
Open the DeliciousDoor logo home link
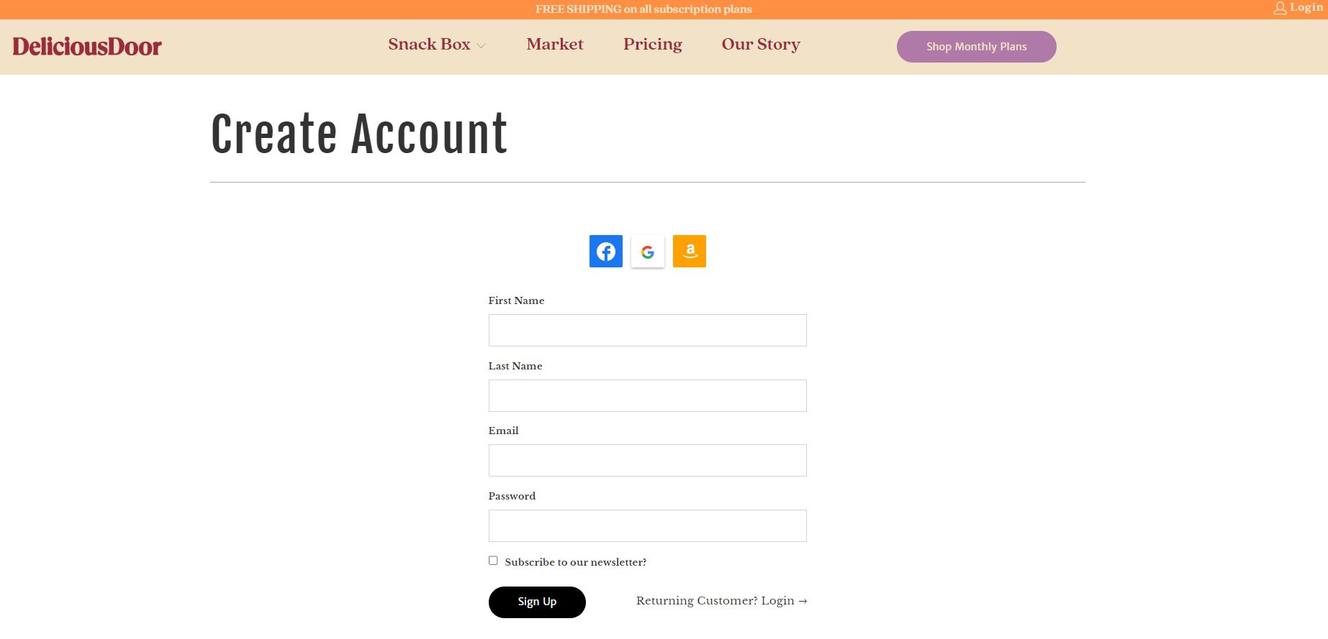click(87, 47)
